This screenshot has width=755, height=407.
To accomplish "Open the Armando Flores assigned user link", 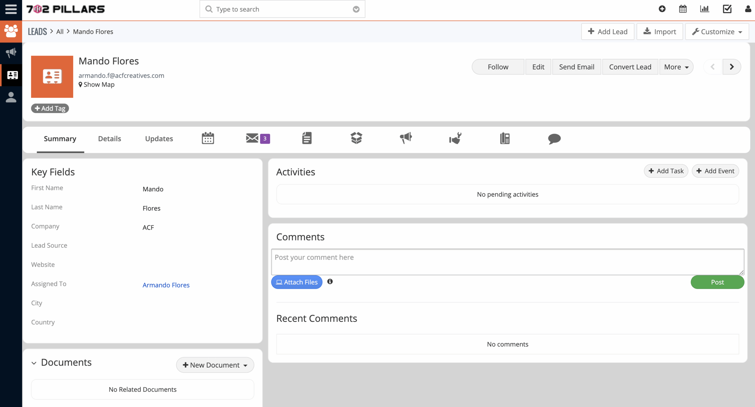I will (166, 285).
